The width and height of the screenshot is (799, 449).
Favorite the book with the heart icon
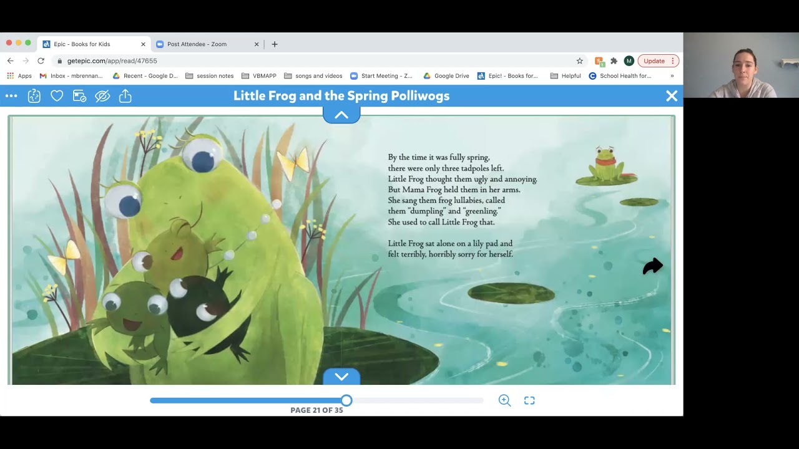tap(57, 96)
